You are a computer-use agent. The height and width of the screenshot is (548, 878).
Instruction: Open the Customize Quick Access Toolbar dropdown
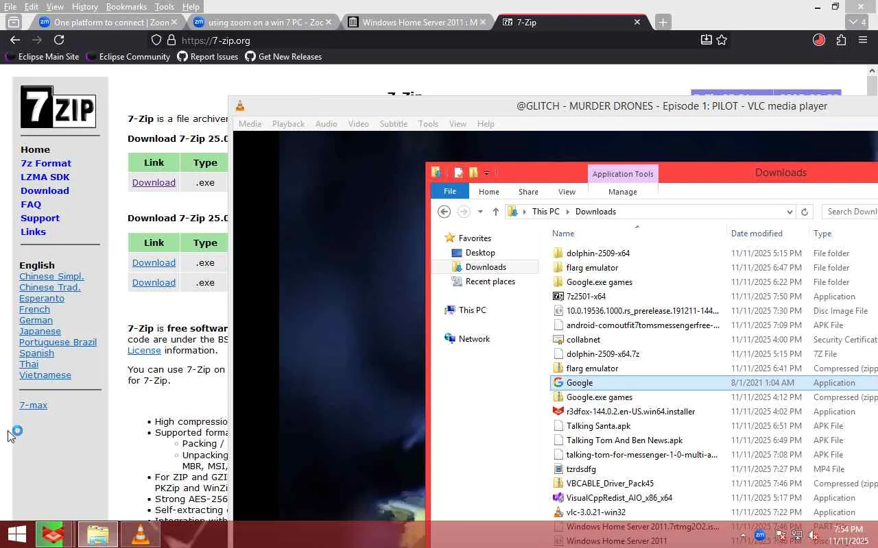pyautogui.click(x=486, y=173)
